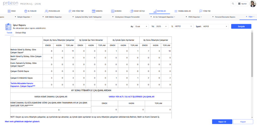Open PERSONELLER menu
The image size is (257, 127).
(52, 11)
